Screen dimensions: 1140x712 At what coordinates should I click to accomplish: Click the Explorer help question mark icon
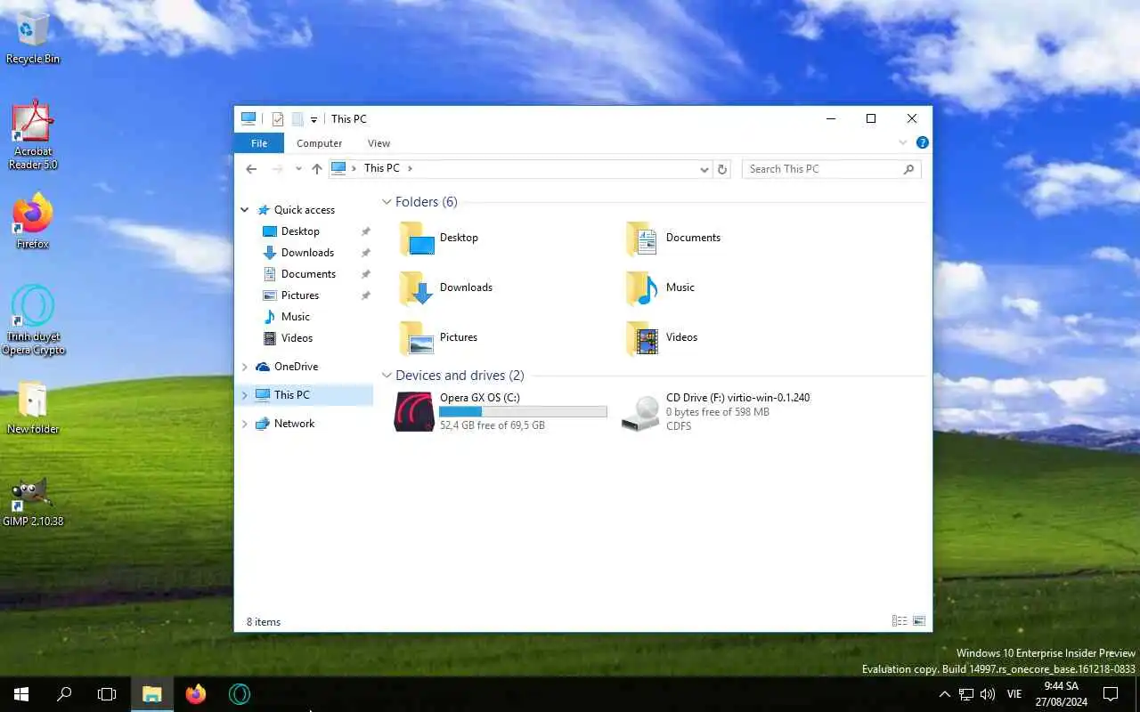pos(923,142)
